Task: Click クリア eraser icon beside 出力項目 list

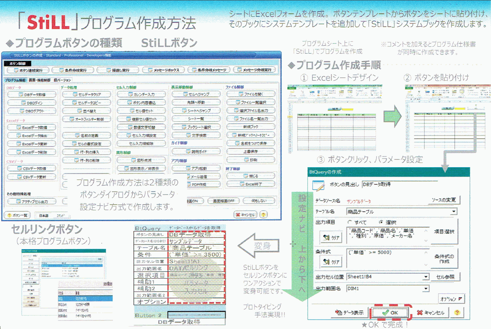Action: (330, 237)
